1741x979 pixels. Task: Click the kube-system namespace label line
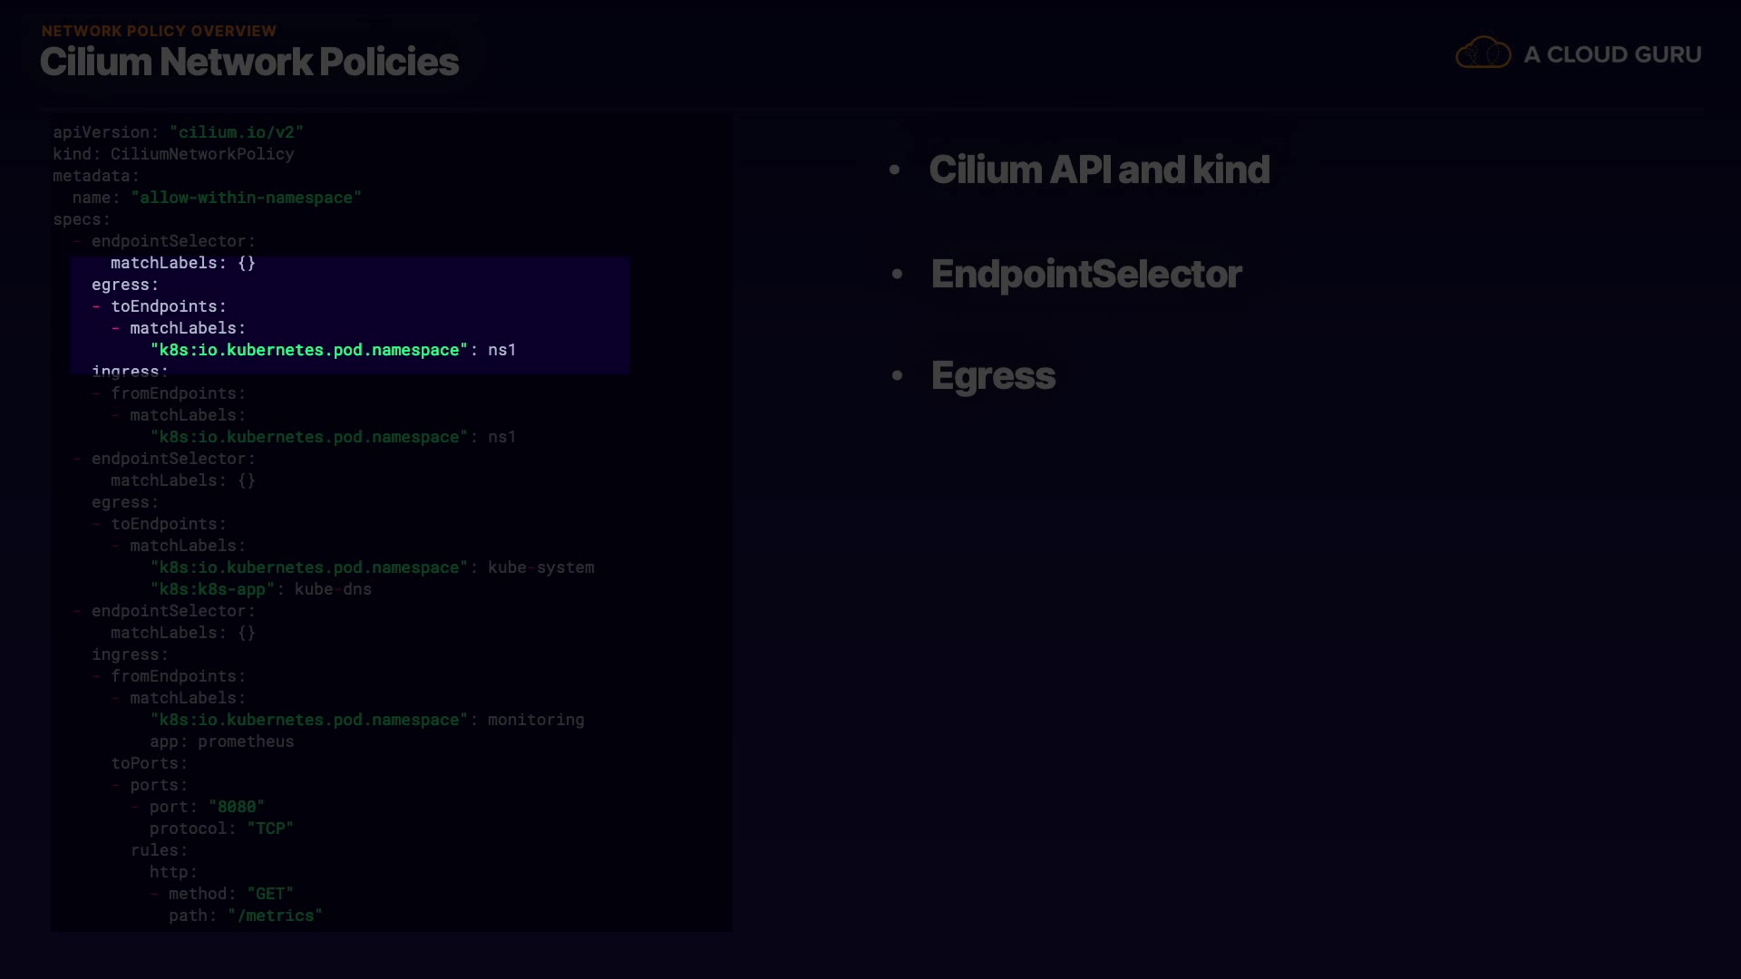[372, 567]
